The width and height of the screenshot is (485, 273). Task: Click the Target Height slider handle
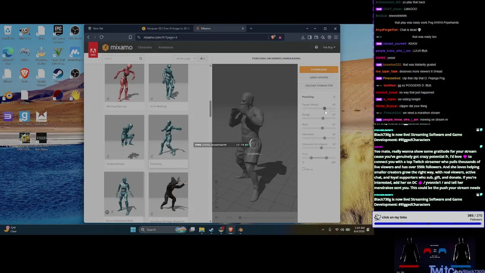click(324, 108)
